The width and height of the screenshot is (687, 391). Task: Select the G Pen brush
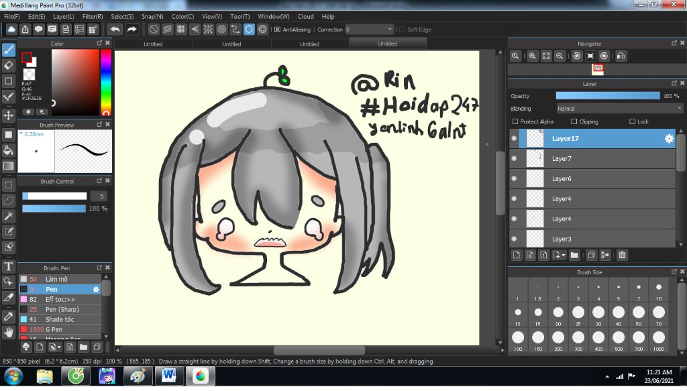point(60,329)
